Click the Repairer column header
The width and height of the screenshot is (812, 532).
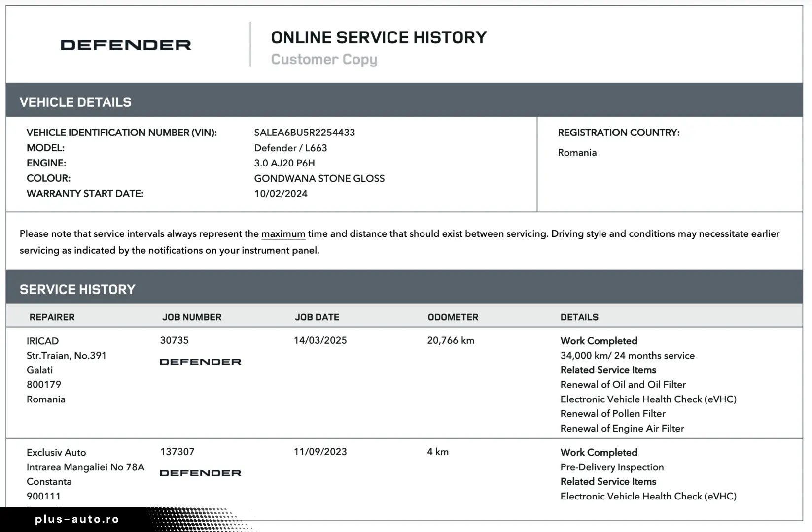click(52, 317)
